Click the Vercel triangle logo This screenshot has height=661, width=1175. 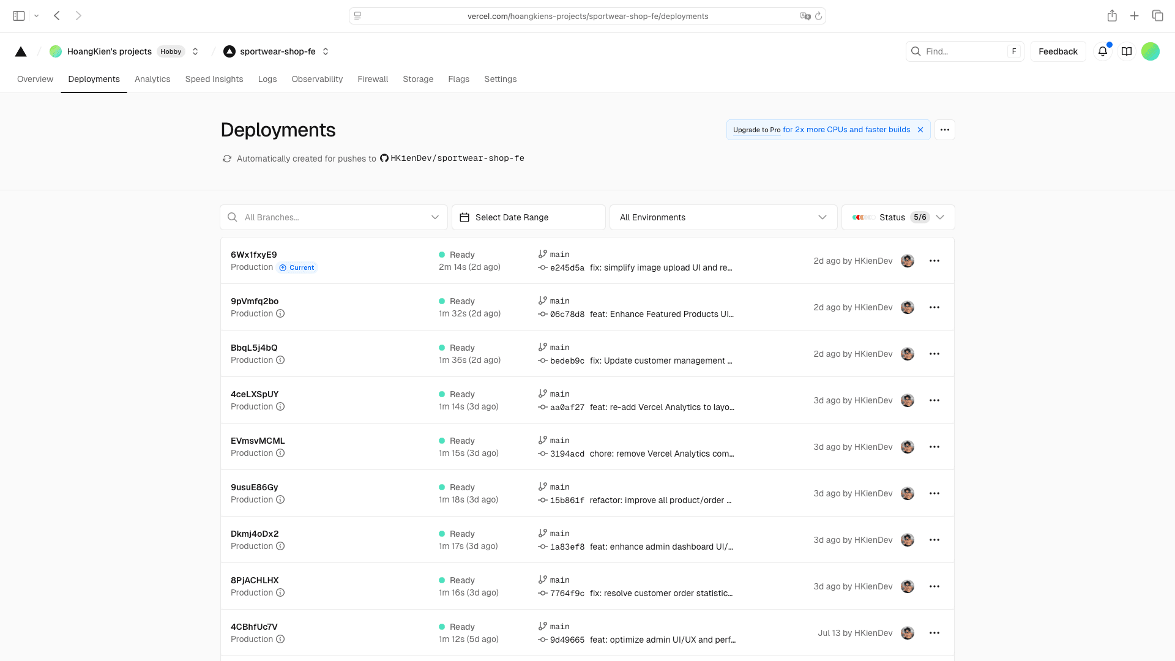pos(21,51)
